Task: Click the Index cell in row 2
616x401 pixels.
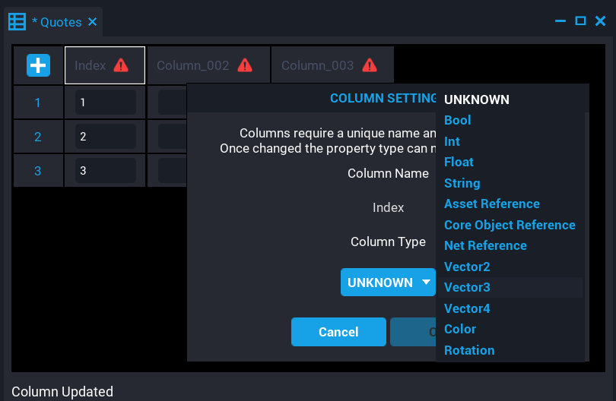Action: (105, 137)
